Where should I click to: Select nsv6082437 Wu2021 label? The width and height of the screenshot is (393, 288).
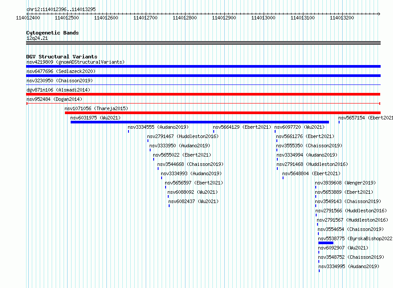coord(193,201)
